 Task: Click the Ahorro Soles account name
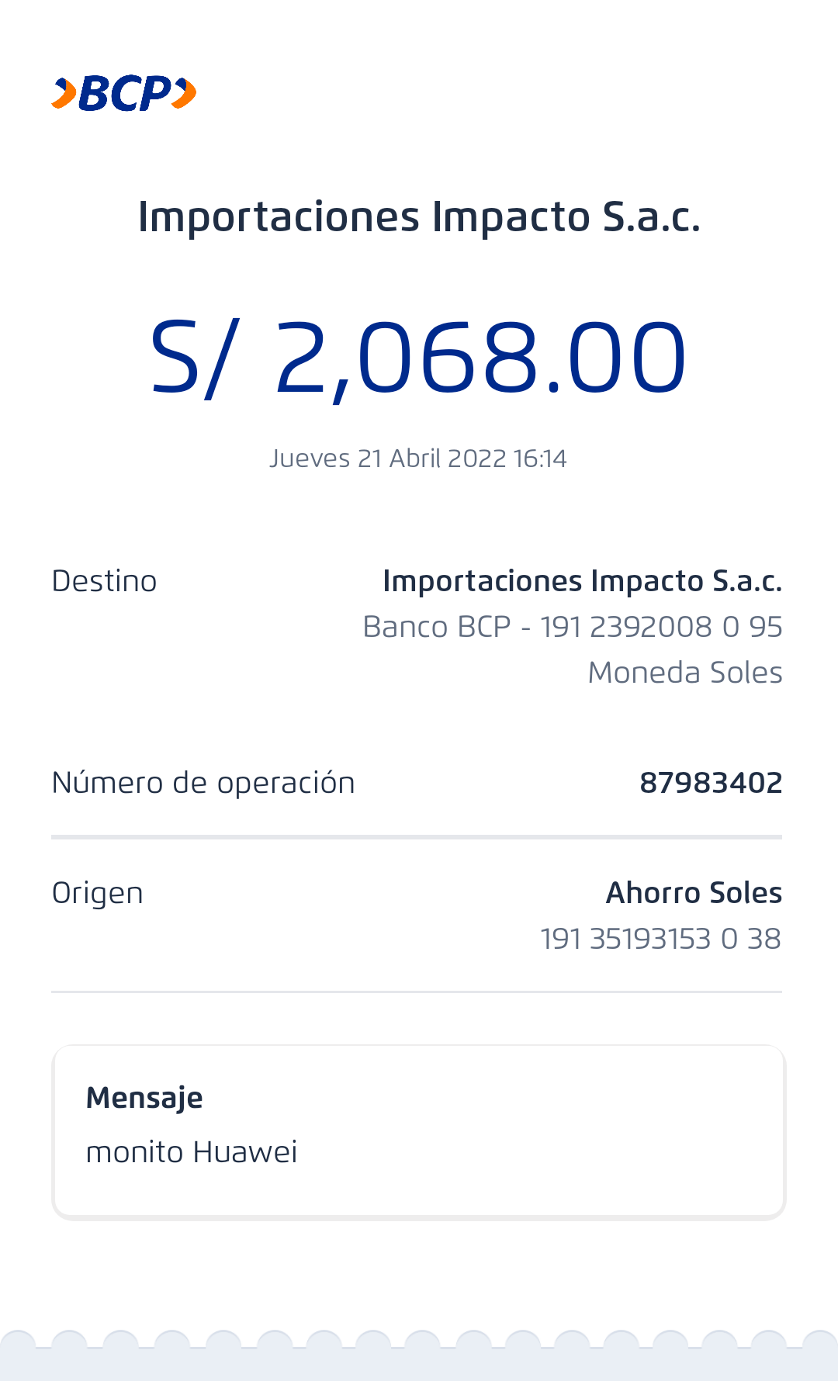(694, 893)
